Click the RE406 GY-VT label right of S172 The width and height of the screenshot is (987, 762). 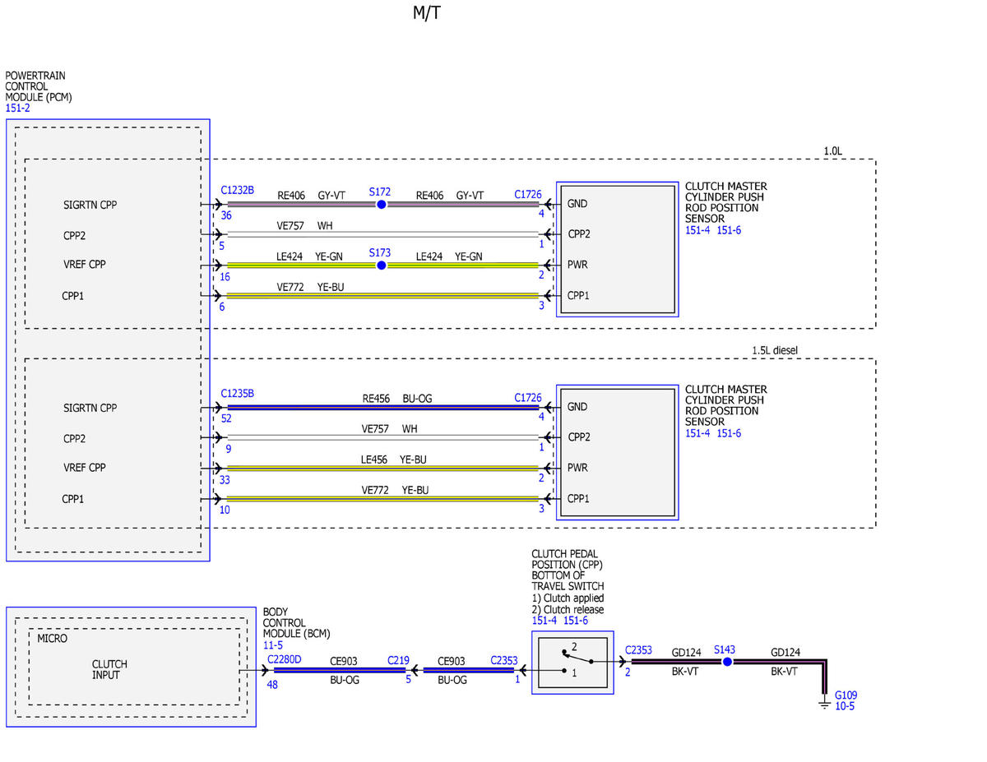coord(450,196)
